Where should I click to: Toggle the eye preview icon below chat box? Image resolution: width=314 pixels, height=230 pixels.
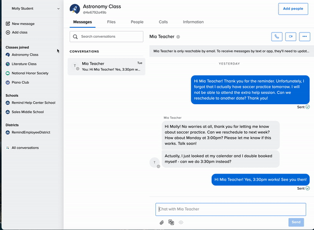181,222
